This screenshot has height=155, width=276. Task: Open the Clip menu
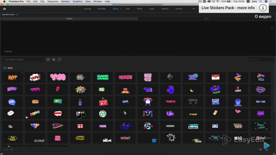coord(42,1)
